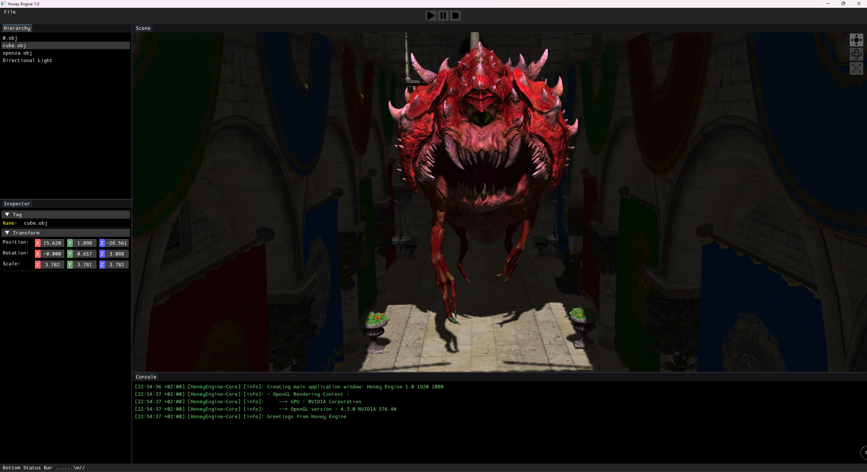This screenshot has width=867, height=472.
Task: Switch to the Inspector tab
Action: point(17,204)
